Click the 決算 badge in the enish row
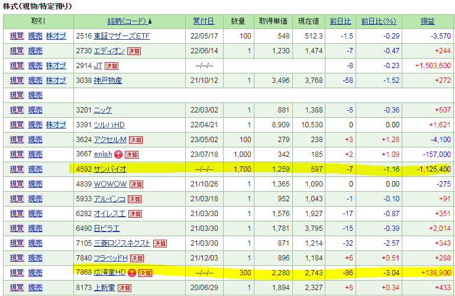The image size is (455, 296). click(132, 155)
